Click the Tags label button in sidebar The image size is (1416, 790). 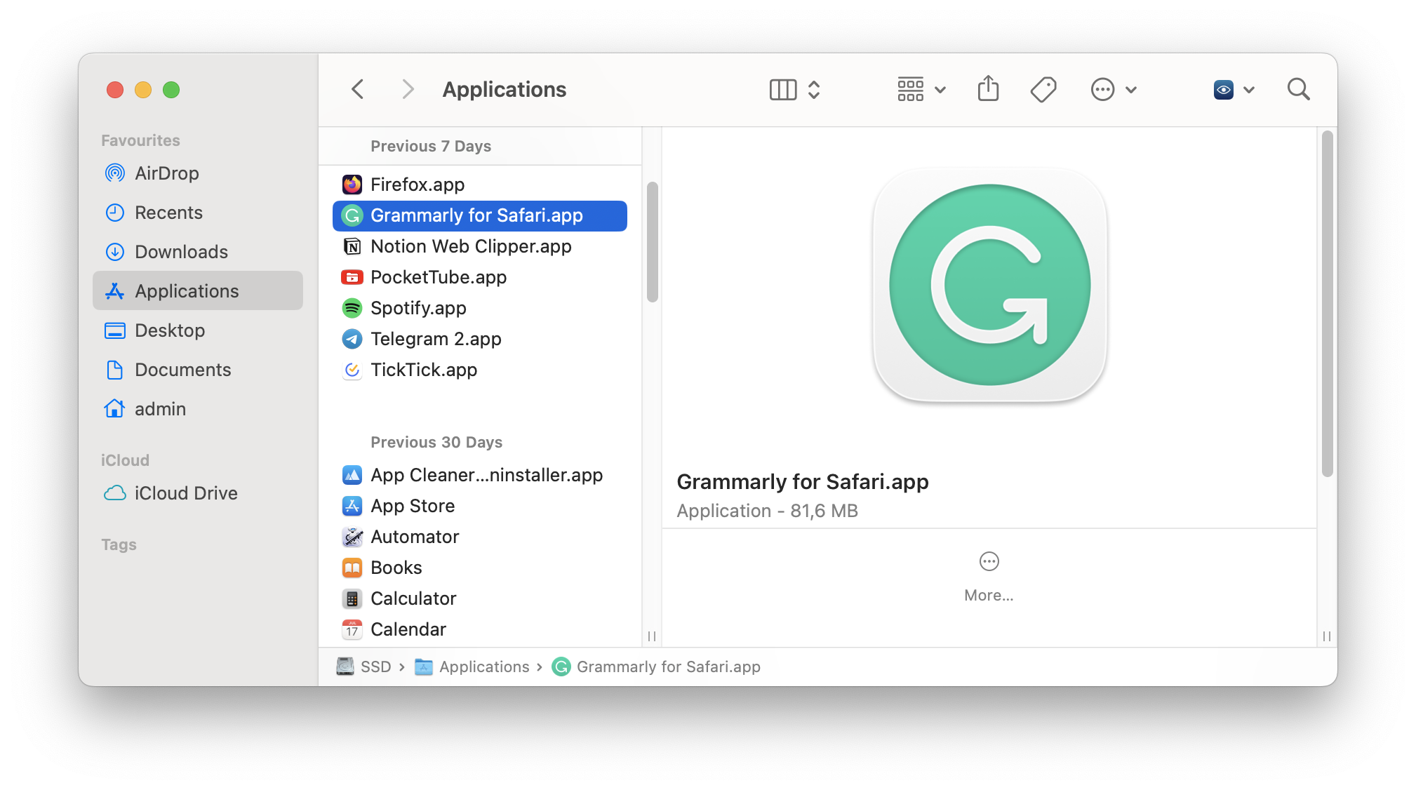pos(119,543)
